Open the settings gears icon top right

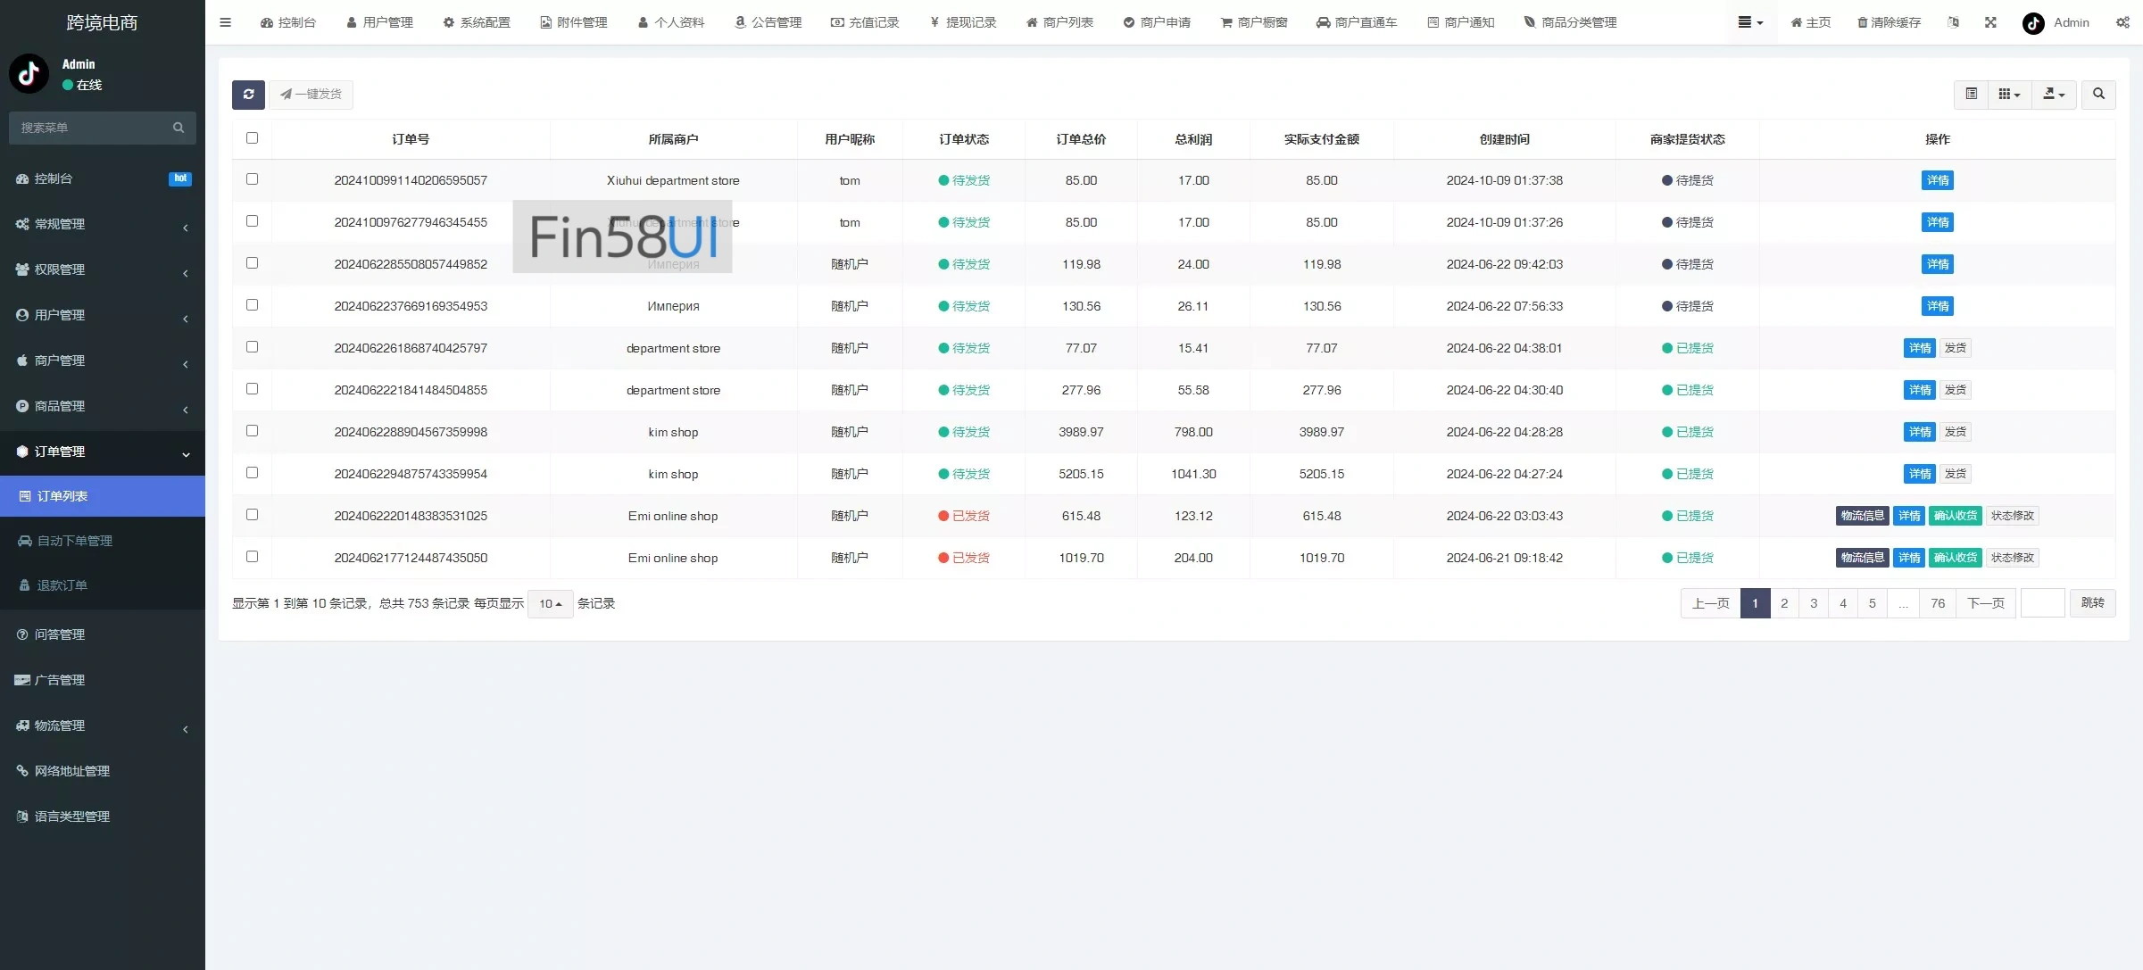[2122, 22]
